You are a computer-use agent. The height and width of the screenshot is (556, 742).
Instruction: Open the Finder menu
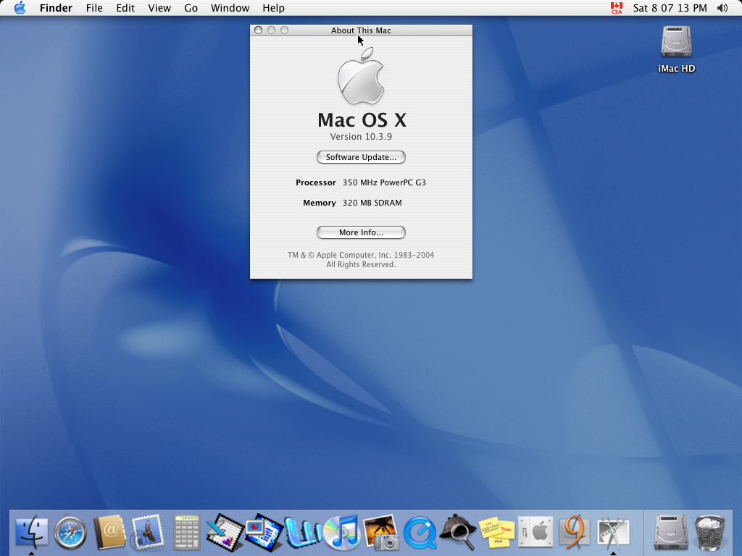[56, 8]
